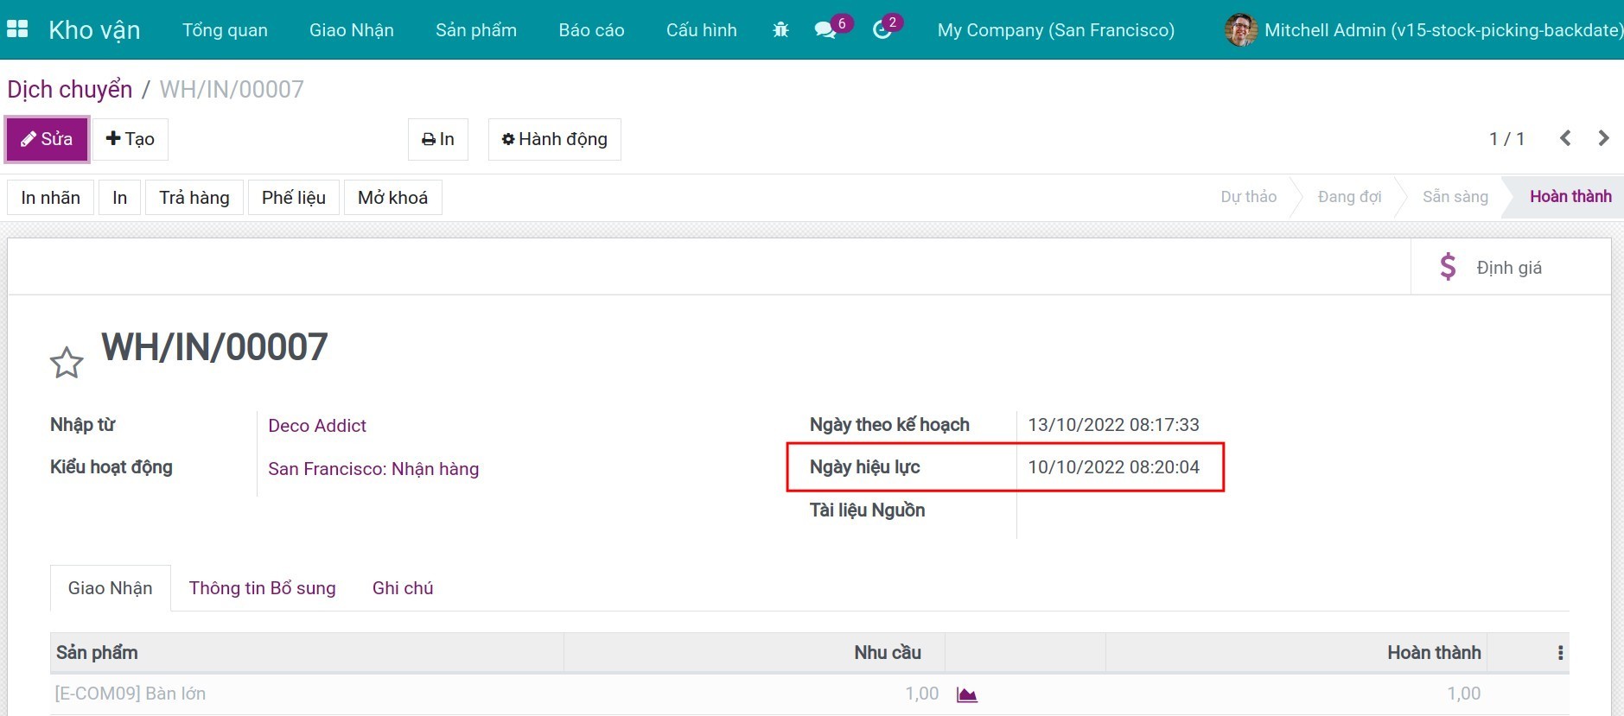Viewport: 1624px width, 716px height.
Task: Go to the previous record arrow
Action: click(1565, 138)
